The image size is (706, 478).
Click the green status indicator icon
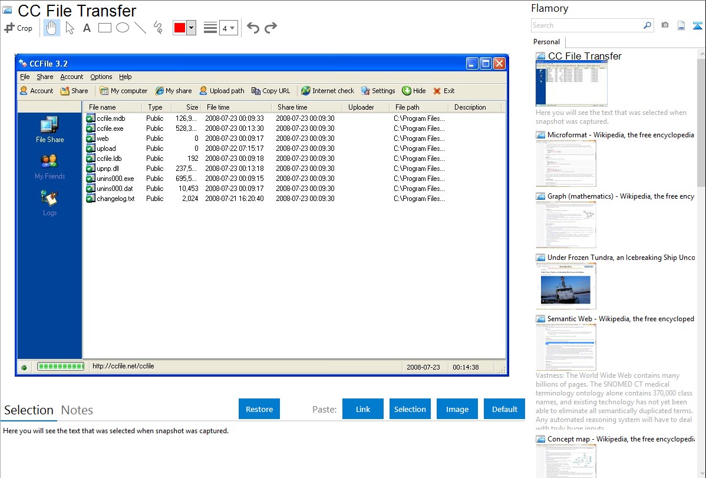(x=24, y=368)
